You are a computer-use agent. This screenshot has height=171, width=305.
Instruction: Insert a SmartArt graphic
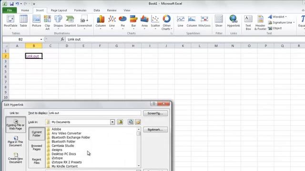point(70,21)
